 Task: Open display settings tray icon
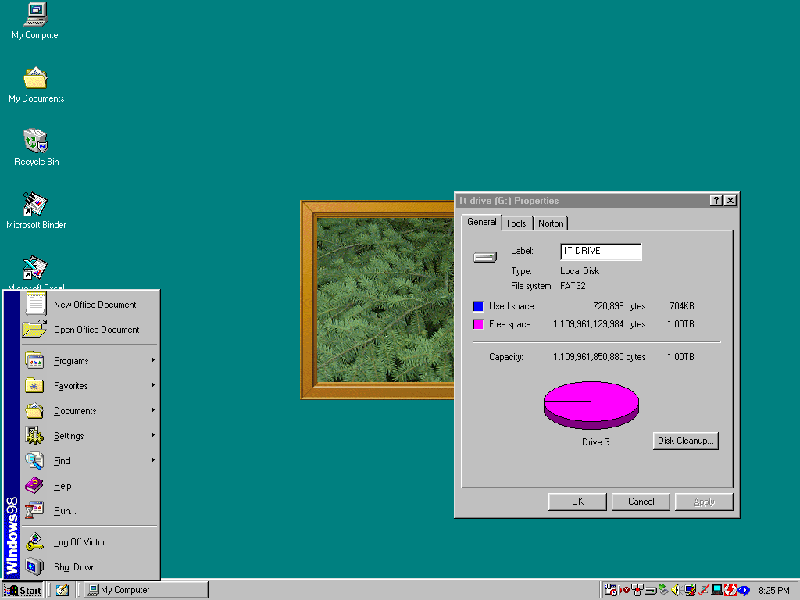pos(691,590)
